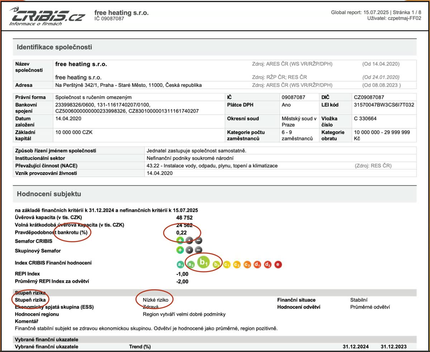Select the b2 rating circle
Image resolution: width=430 pixels, height=352 pixels.
coord(216,265)
